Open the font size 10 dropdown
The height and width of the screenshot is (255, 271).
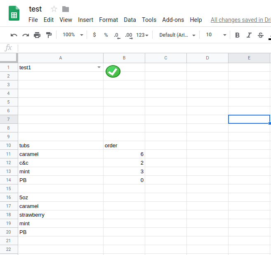(216, 35)
